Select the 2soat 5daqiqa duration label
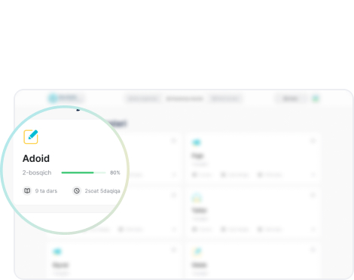Image resolution: width=354 pixels, height=280 pixels. click(102, 191)
